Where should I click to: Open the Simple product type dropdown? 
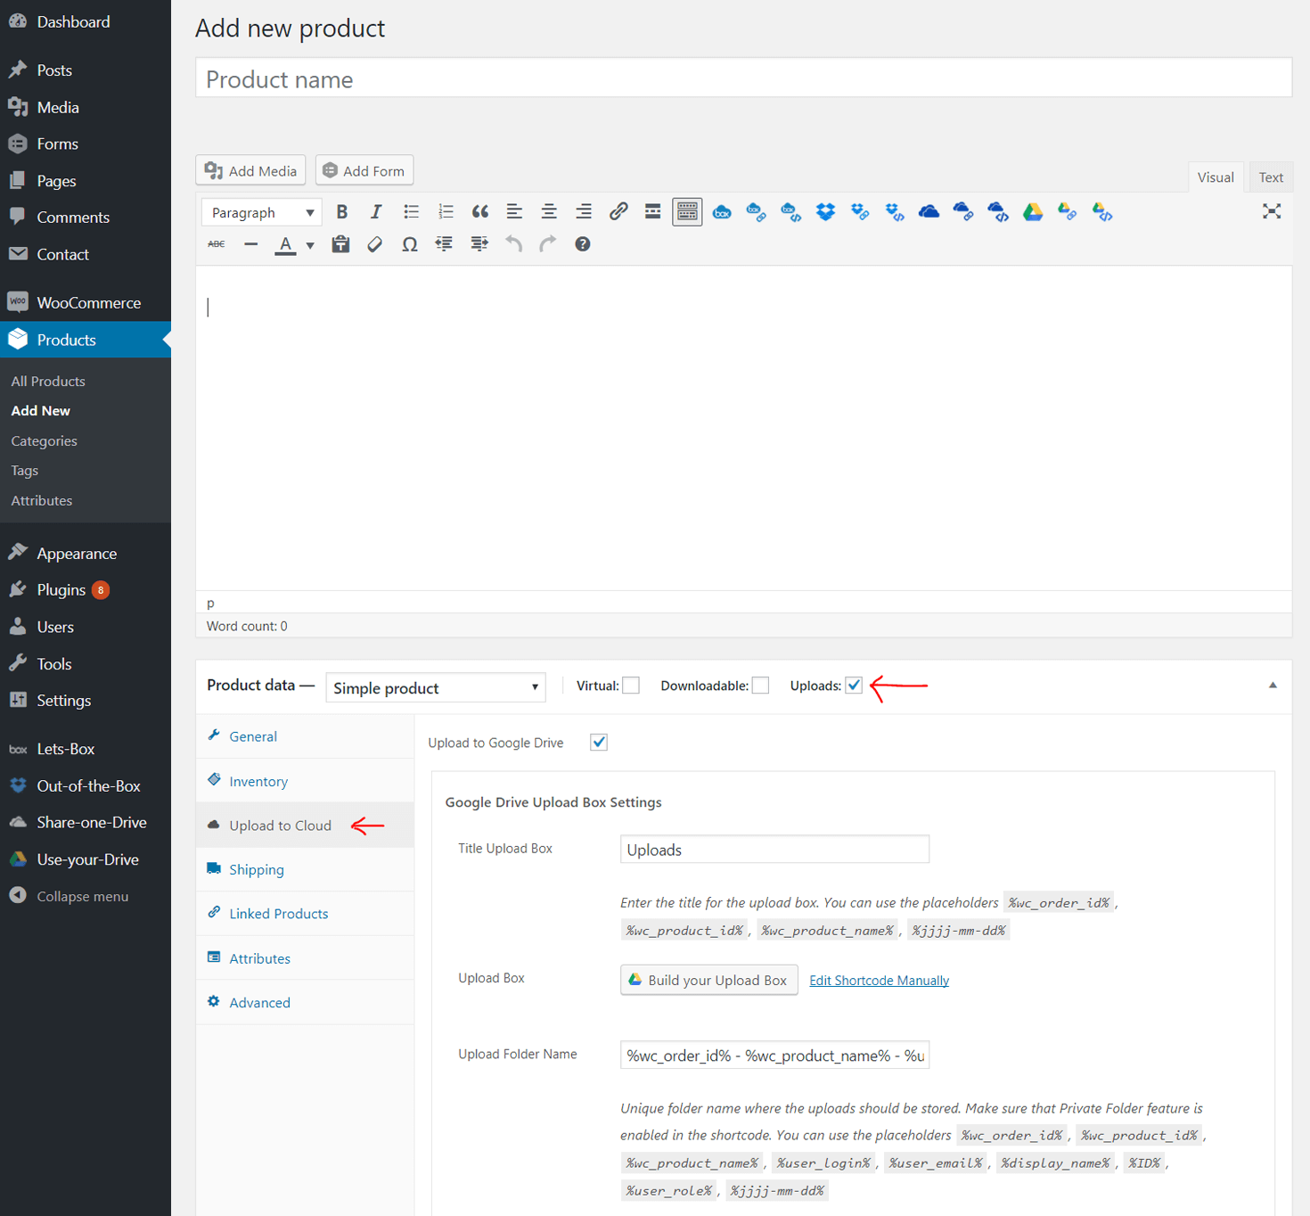pyautogui.click(x=436, y=687)
